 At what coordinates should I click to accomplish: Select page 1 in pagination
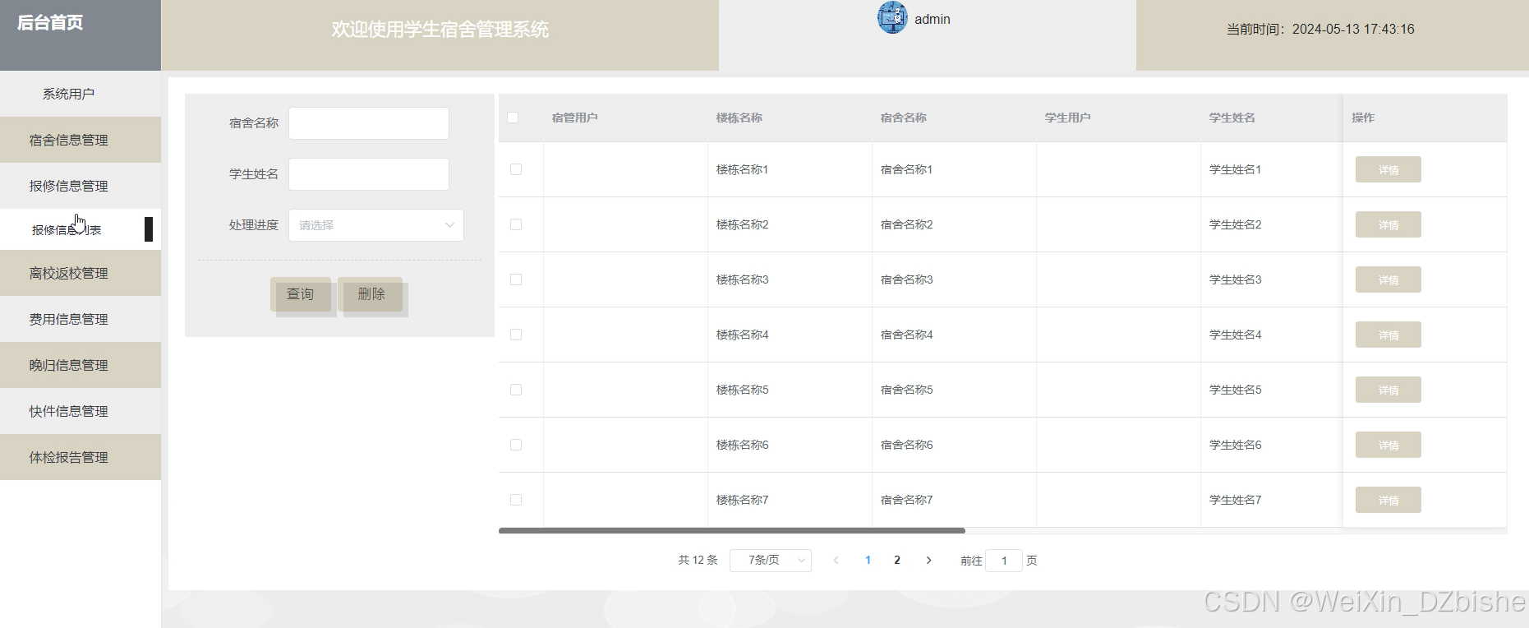coord(868,561)
